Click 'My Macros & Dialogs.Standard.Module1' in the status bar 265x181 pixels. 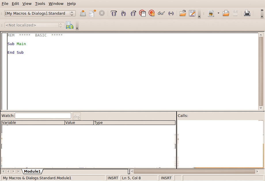53,178
